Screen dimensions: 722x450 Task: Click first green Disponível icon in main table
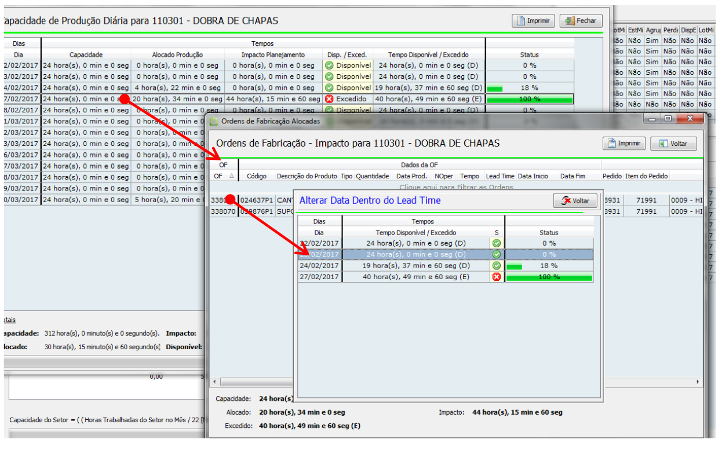click(329, 66)
